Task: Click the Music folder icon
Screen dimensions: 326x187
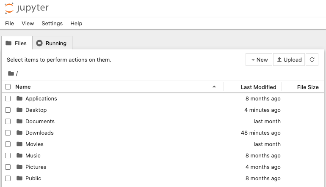Action: (19, 156)
